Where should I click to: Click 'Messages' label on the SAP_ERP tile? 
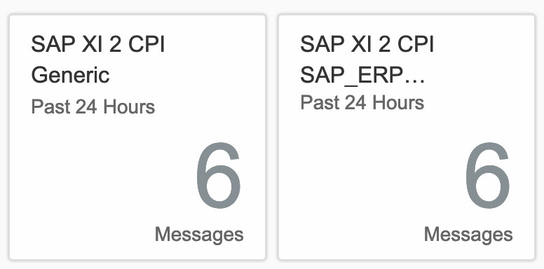click(x=468, y=235)
